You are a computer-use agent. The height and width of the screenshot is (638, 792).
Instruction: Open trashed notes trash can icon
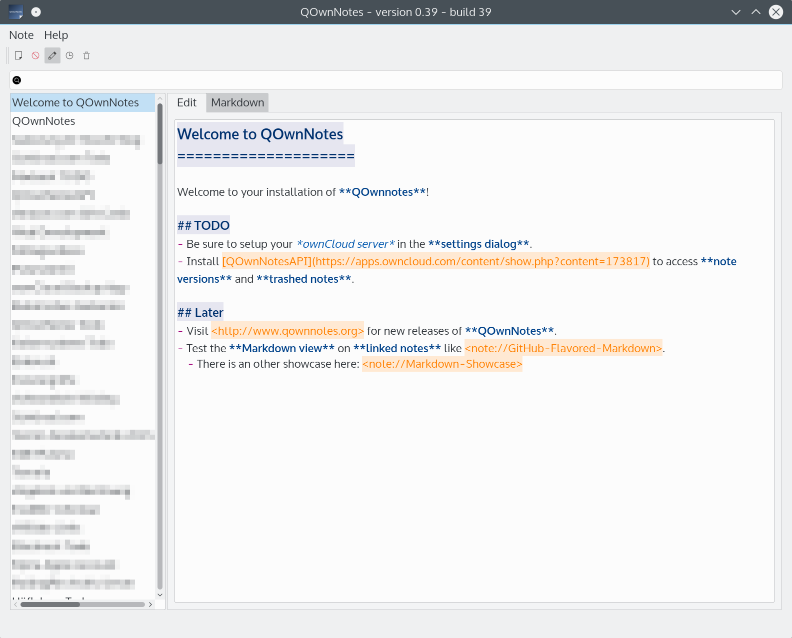coord(86,55)
